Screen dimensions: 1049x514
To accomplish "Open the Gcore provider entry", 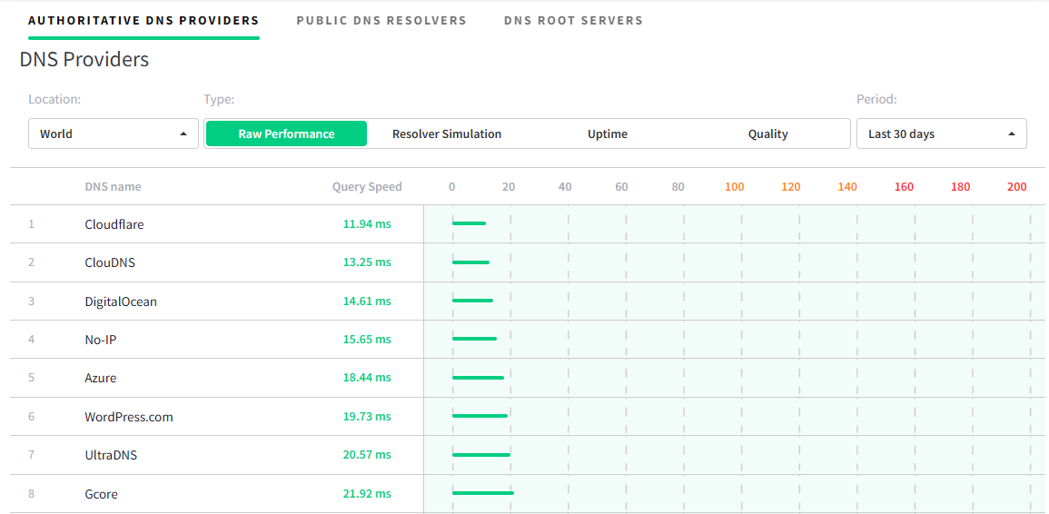I will click(x=102, y=494).
